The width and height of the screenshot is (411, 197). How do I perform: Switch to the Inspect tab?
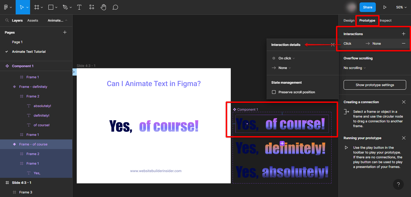pyautogui.click(x=385, y=20)
